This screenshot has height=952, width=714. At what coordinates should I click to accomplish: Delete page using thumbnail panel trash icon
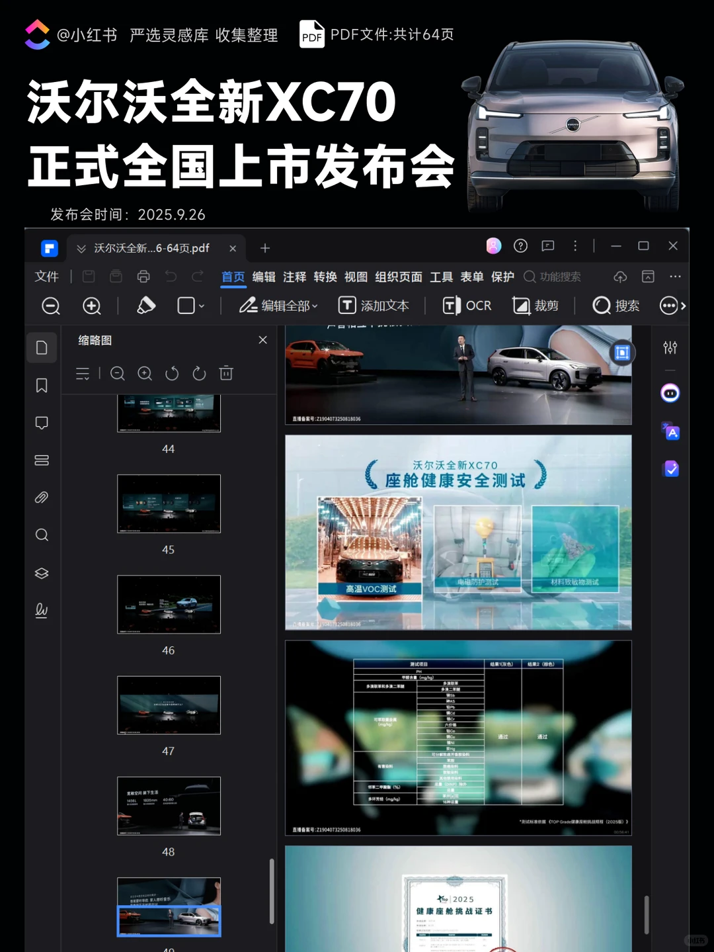(x=225, y=373)
